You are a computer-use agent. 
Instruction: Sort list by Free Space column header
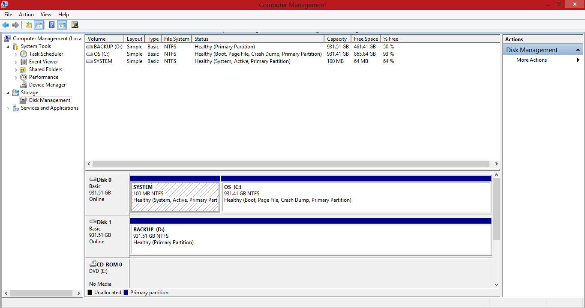366,39
